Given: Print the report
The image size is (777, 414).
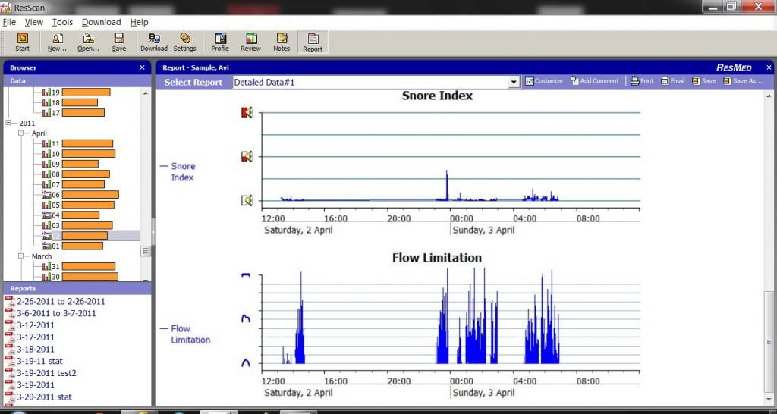Looking at the screenshot, I should click(642, 81).
